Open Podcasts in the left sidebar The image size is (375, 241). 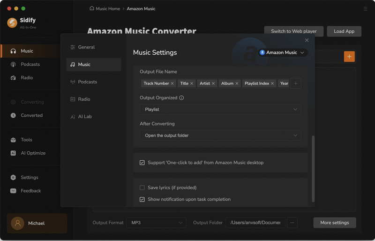coord(30,64)
